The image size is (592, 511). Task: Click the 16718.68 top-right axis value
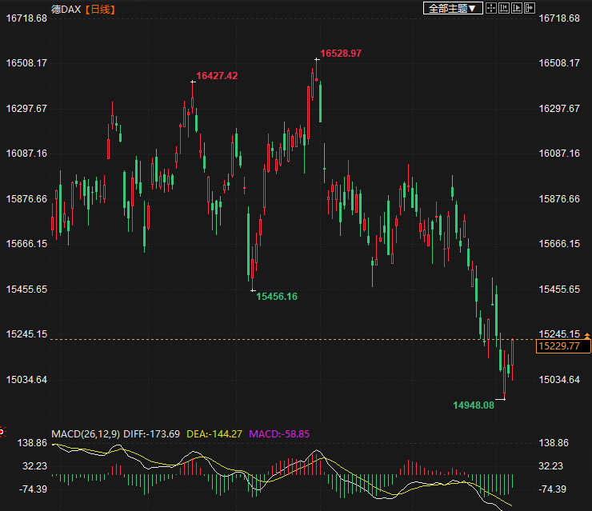click(559, 18)
